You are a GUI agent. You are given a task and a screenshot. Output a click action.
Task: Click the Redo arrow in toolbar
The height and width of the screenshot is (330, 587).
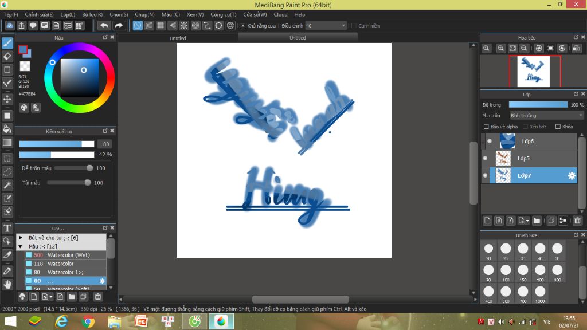pos(119,25)
